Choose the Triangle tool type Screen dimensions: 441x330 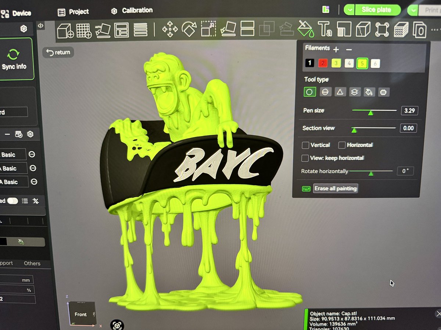click(x=340, y=92)
